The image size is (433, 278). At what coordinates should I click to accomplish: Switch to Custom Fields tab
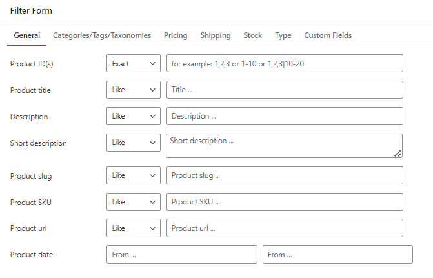click(x=328, y=35)
